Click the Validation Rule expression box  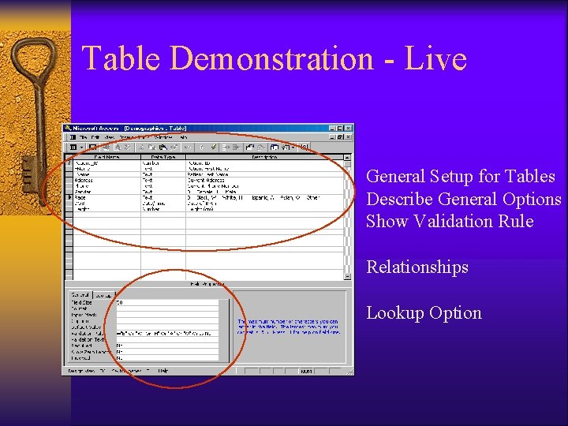(x=167, y=333)
